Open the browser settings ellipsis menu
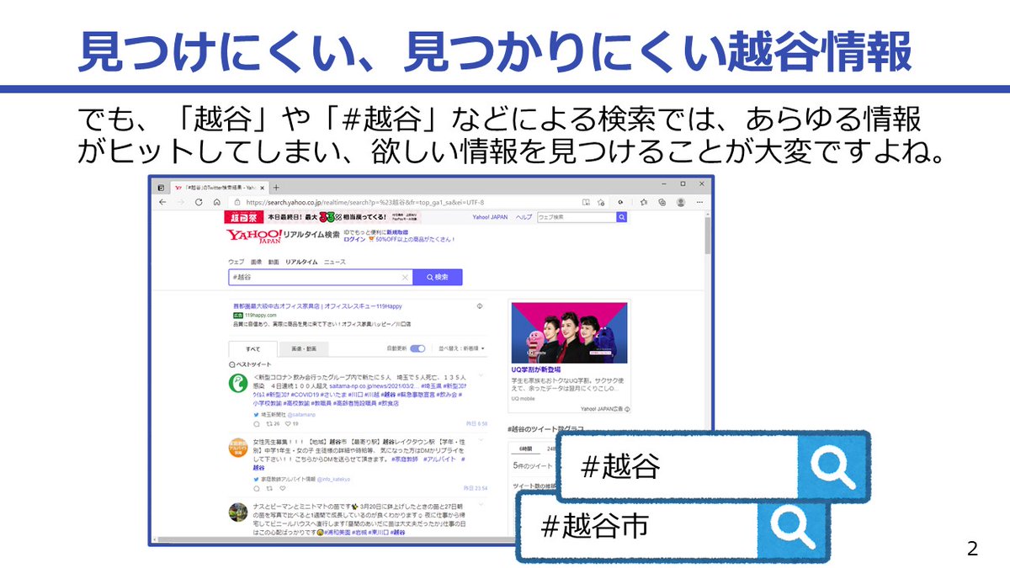The height and width of the screenshot is (568, 1010). pyautogui.click(x=699, y=202)
